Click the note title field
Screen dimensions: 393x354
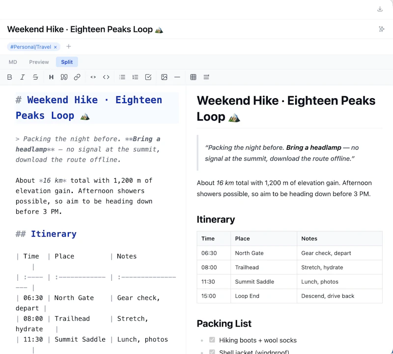click(85, 29)
